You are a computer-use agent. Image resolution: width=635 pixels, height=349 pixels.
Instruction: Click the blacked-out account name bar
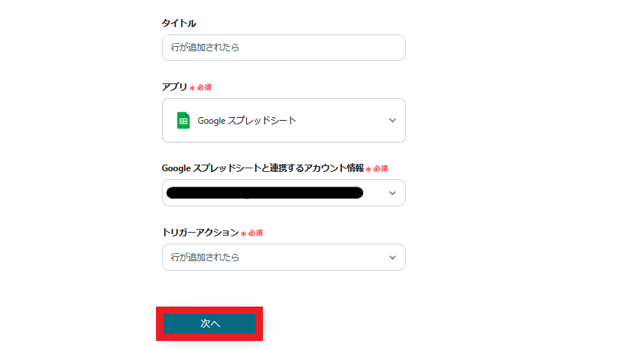click(x=265, y=193)
